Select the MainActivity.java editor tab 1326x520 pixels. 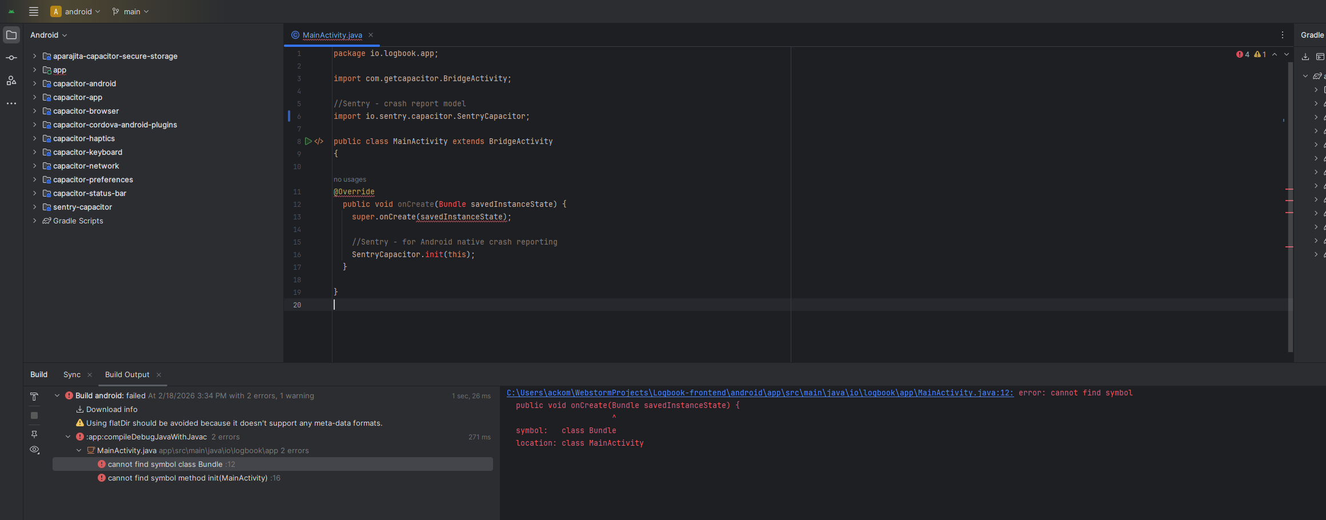click(x=332, y=35)
